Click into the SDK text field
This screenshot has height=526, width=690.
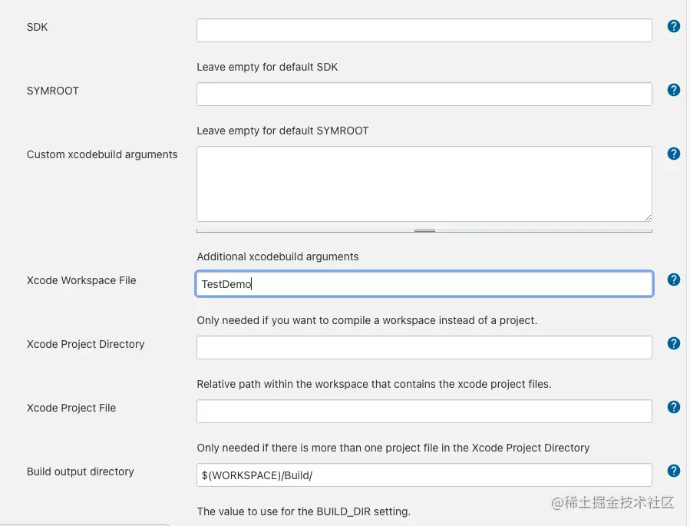pyautogui.click(x=424, y=31)
